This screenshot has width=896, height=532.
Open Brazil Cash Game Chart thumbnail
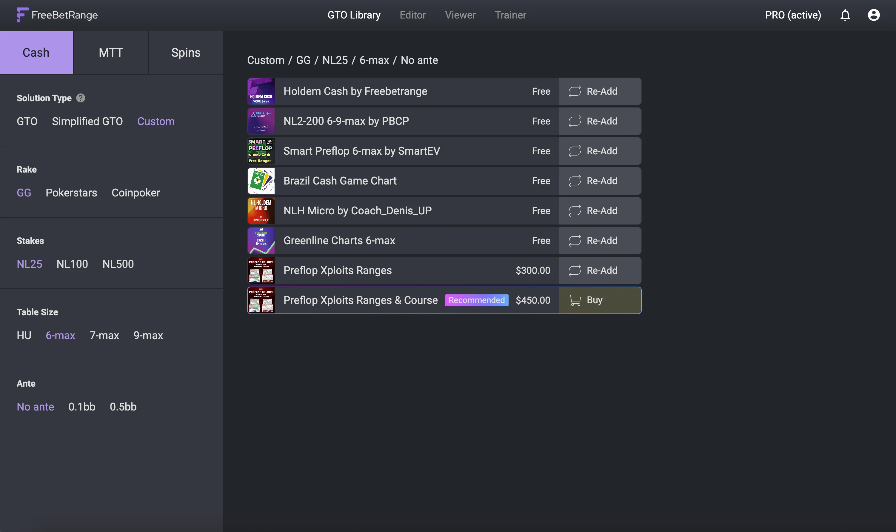pos(261,181)
